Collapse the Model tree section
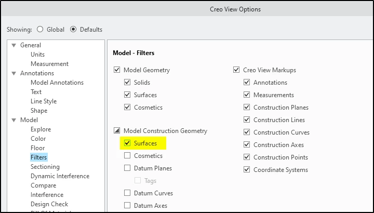 point(14,120)
